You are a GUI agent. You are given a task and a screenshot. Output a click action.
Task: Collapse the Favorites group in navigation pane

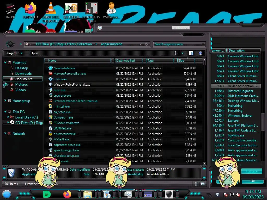pyautogui.click(x=5, y=63)
